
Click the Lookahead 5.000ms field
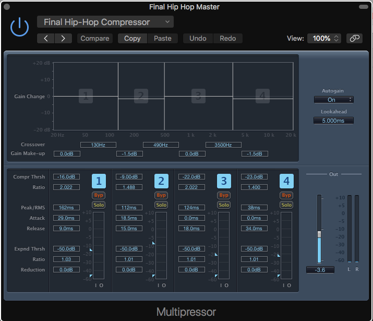click(x=333, y=121)
